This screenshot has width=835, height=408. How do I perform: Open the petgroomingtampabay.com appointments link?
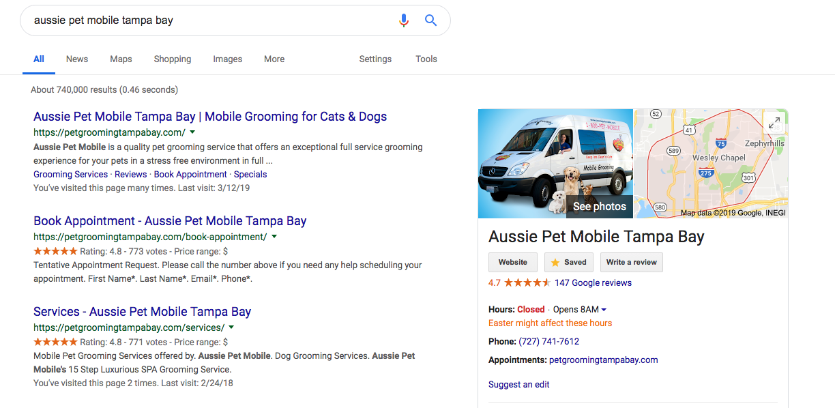coord(604,360)
